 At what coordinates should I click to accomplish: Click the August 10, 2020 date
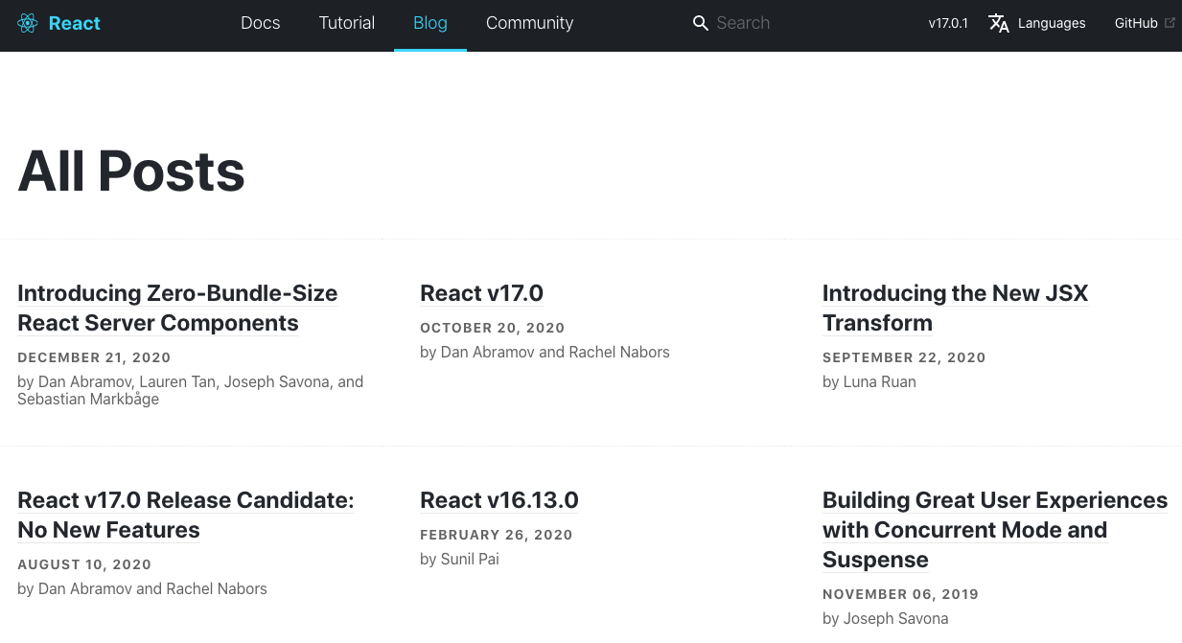click(84, 564)
